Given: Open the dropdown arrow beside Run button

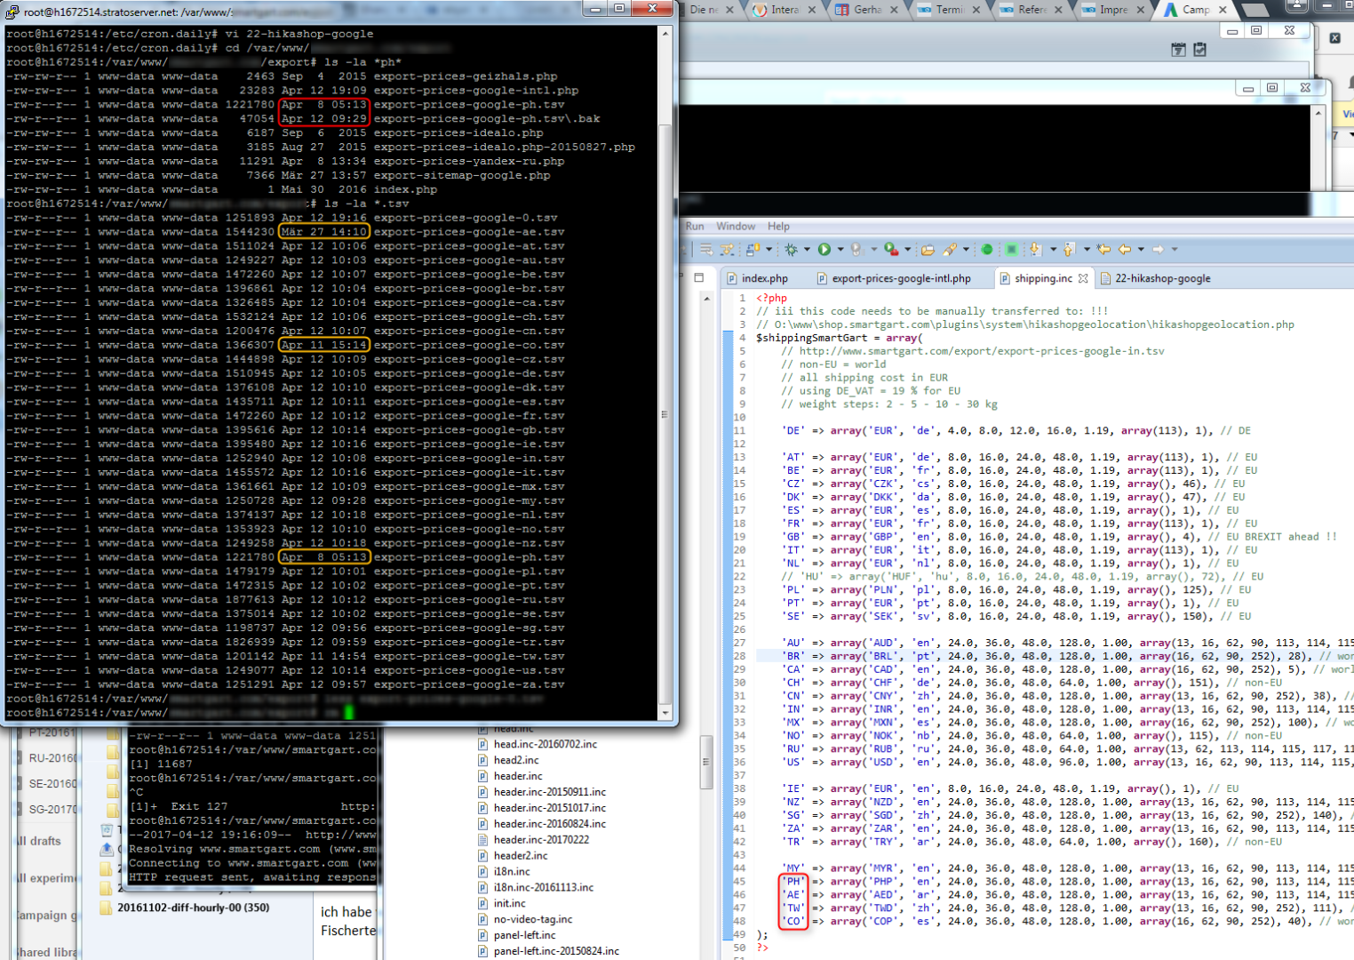Looking at the screenshot, I should (840, 250).
